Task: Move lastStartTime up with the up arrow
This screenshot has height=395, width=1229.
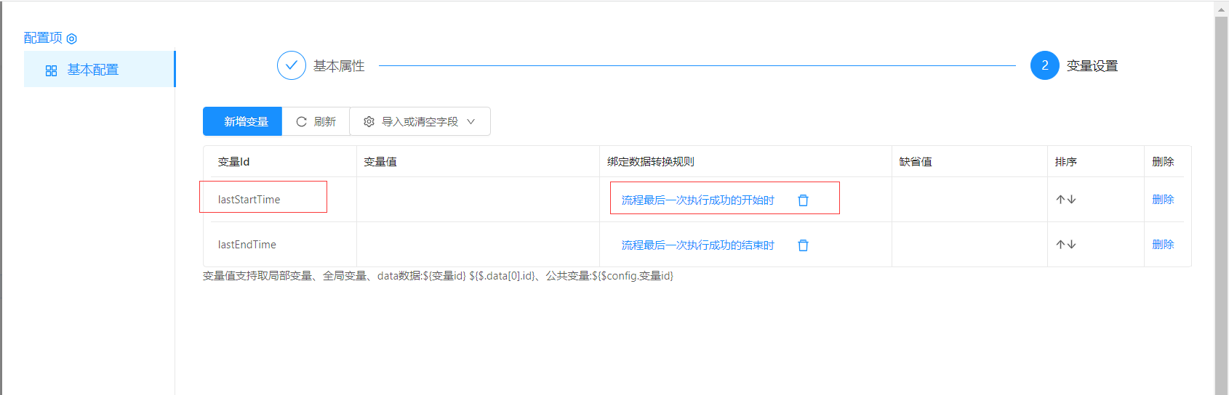Action: (x=1060, y=200)
